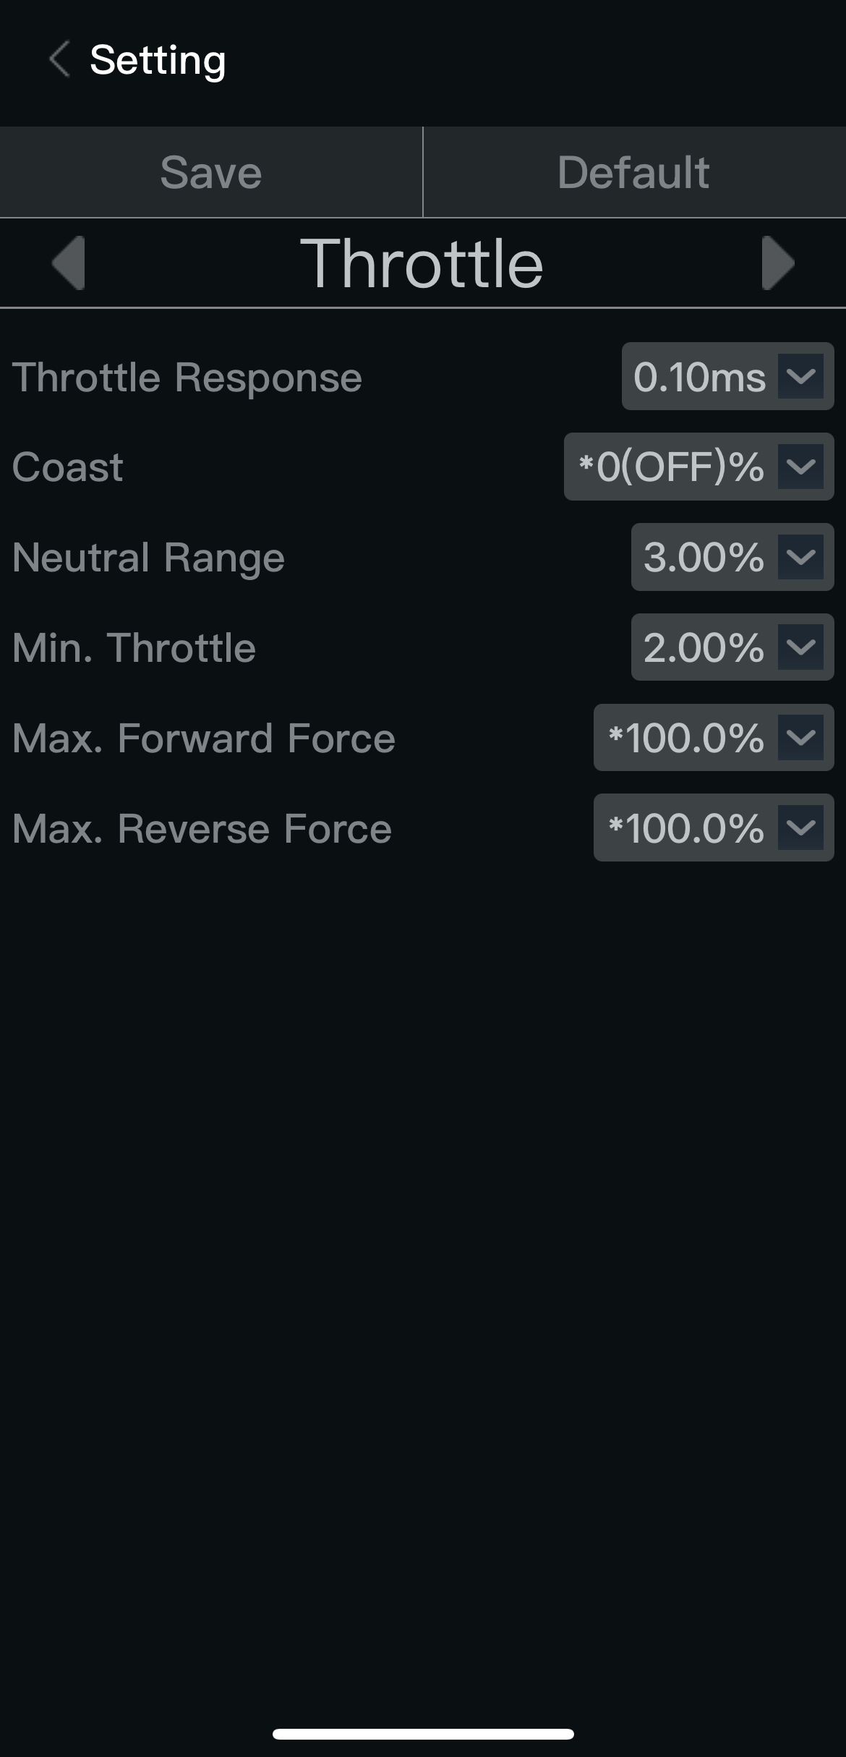Tap the home indicator bar
Image resolution: width=846 pixels, height=1757 pixels.
tap(423, 1734)
